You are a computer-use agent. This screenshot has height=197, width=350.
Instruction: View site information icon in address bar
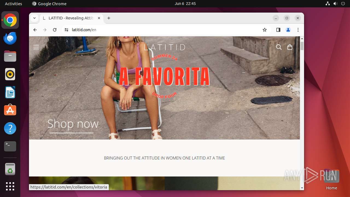[66, 30]
